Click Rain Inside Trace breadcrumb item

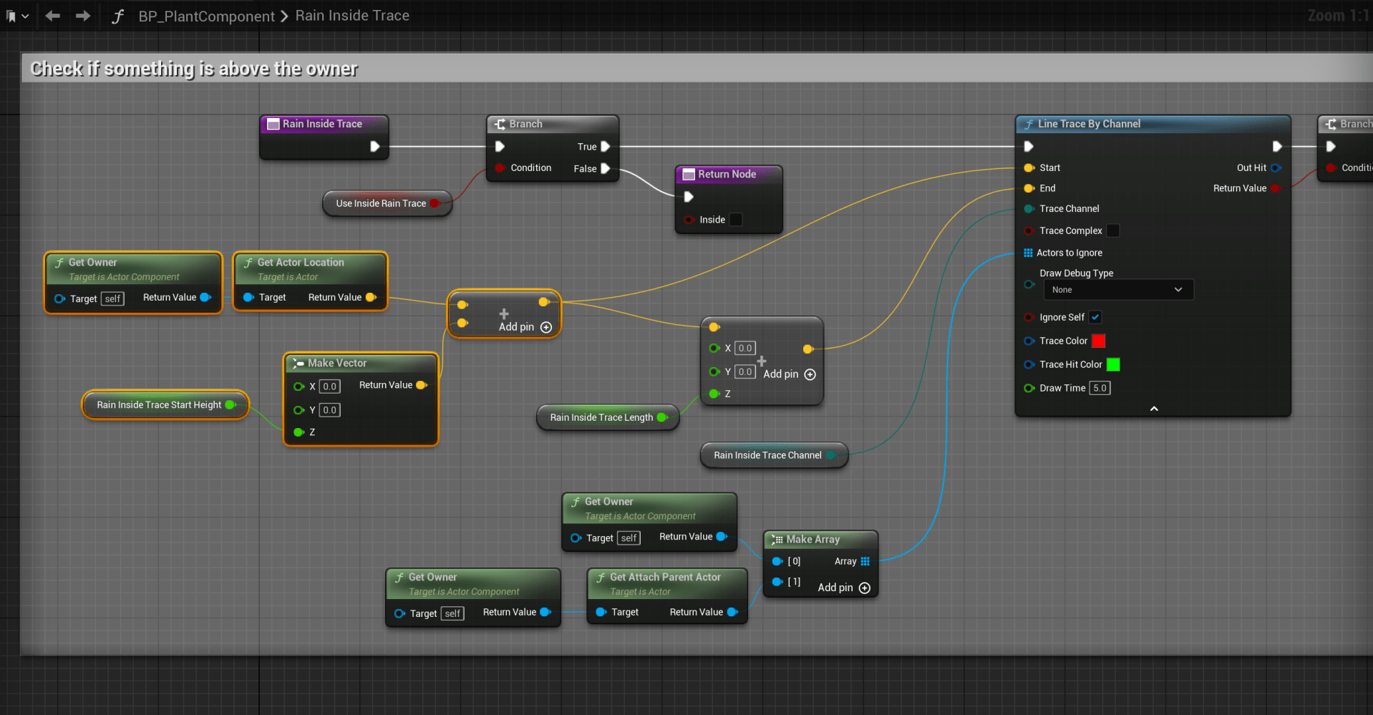pyautogui.click(x=352, y=16)
